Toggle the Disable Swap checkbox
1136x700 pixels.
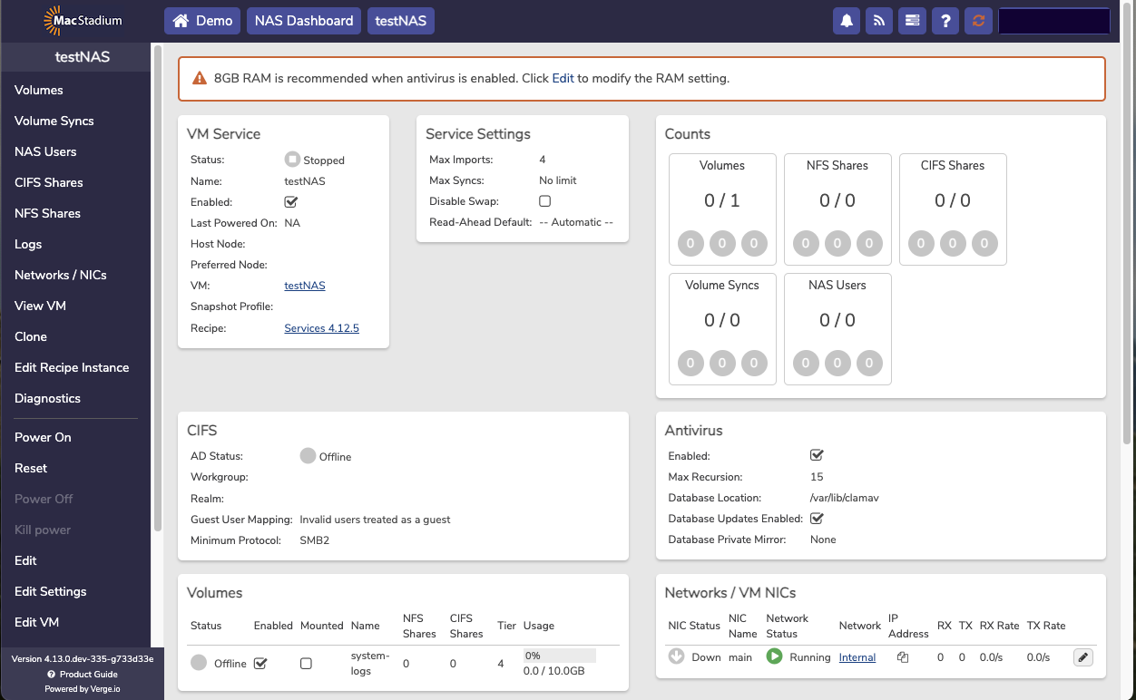544,201
